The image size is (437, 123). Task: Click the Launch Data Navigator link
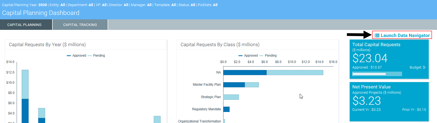[x=402, y=35]
